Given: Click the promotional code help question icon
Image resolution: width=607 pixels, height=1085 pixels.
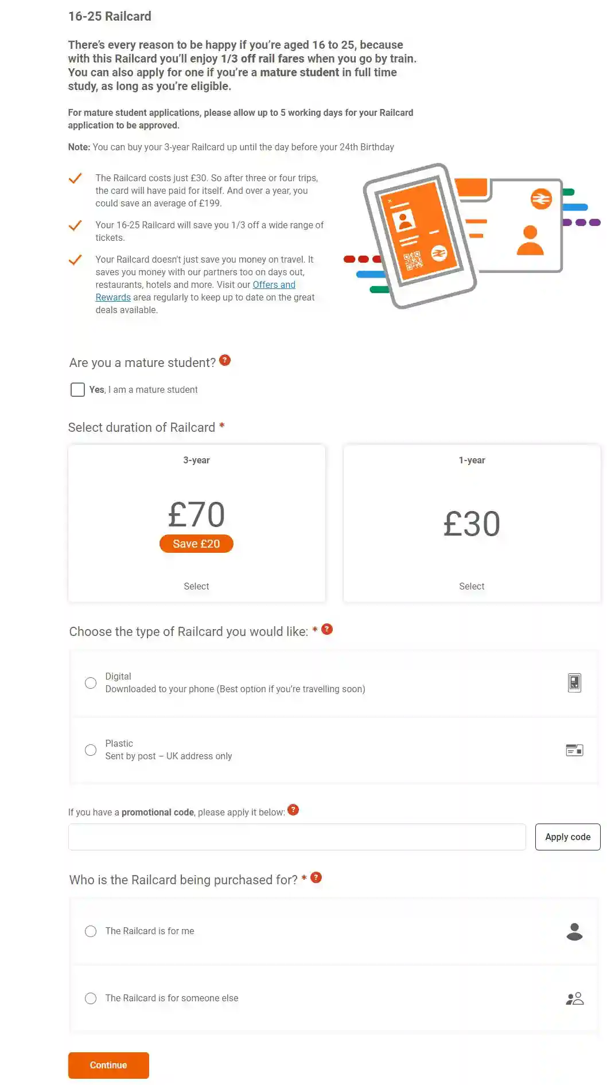Looking at the screenshot, I should click(x=293, y=810).
